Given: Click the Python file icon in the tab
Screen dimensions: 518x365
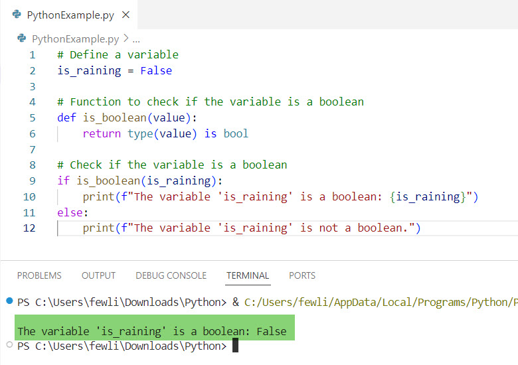Looking at the screenshot, I should [17, 15].
